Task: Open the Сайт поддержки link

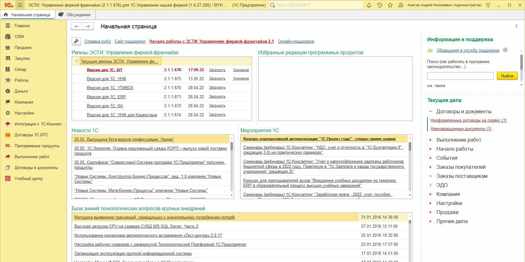Action: point(130,41)
